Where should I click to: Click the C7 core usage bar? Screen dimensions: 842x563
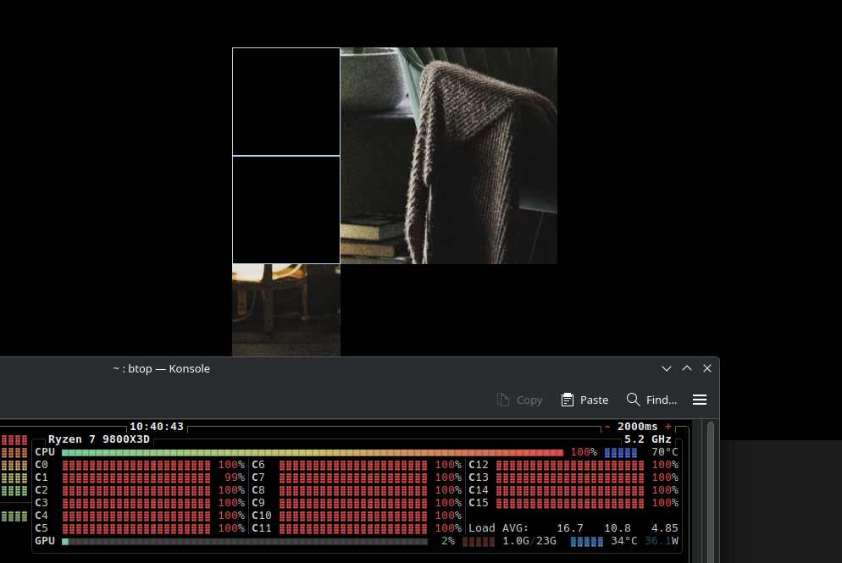point(353,478)
